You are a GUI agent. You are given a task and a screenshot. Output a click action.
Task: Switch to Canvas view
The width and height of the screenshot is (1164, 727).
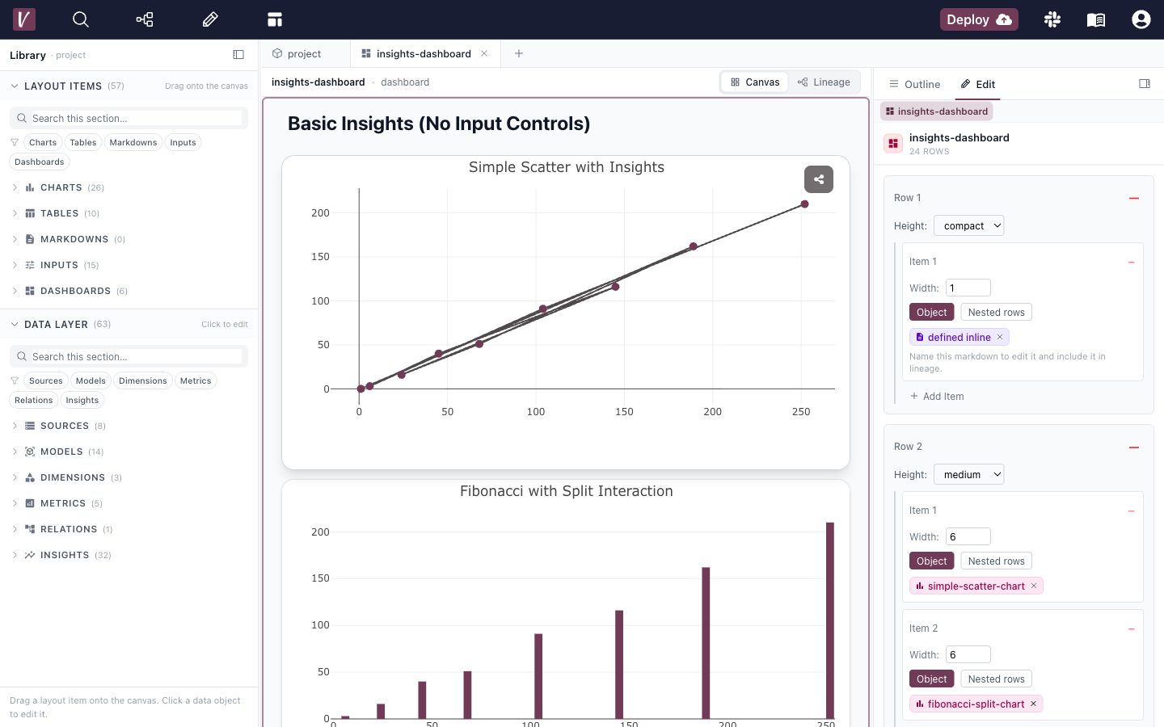point(755,82)
